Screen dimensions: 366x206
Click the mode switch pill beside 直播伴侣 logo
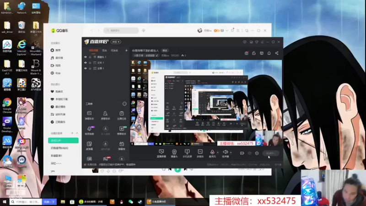116,42
